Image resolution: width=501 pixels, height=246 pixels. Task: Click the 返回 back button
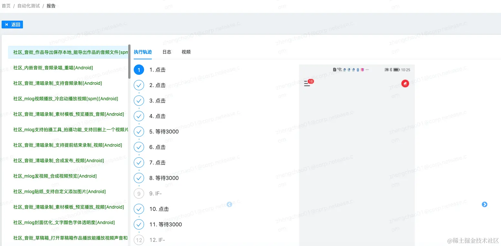point(12,25)
